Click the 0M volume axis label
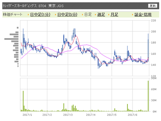161x121 pixels. [x=154, y=112]
